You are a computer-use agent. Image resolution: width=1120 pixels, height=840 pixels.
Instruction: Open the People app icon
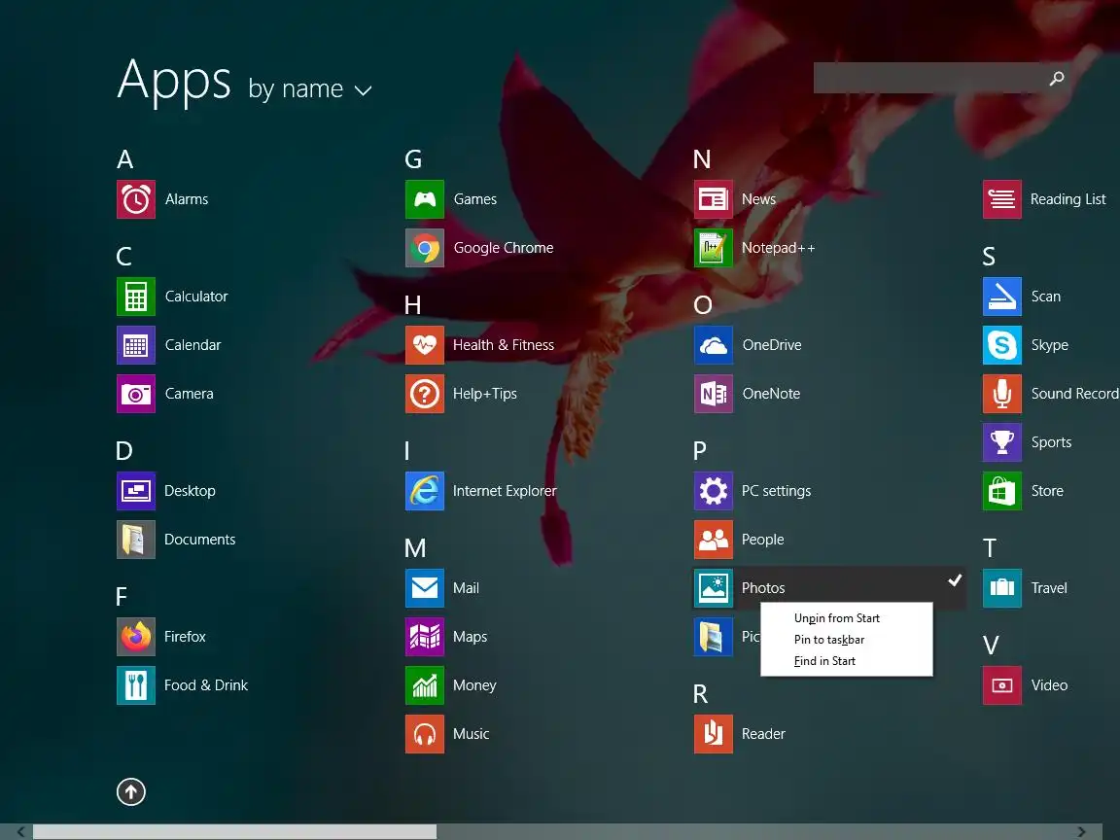click(713, 540)
